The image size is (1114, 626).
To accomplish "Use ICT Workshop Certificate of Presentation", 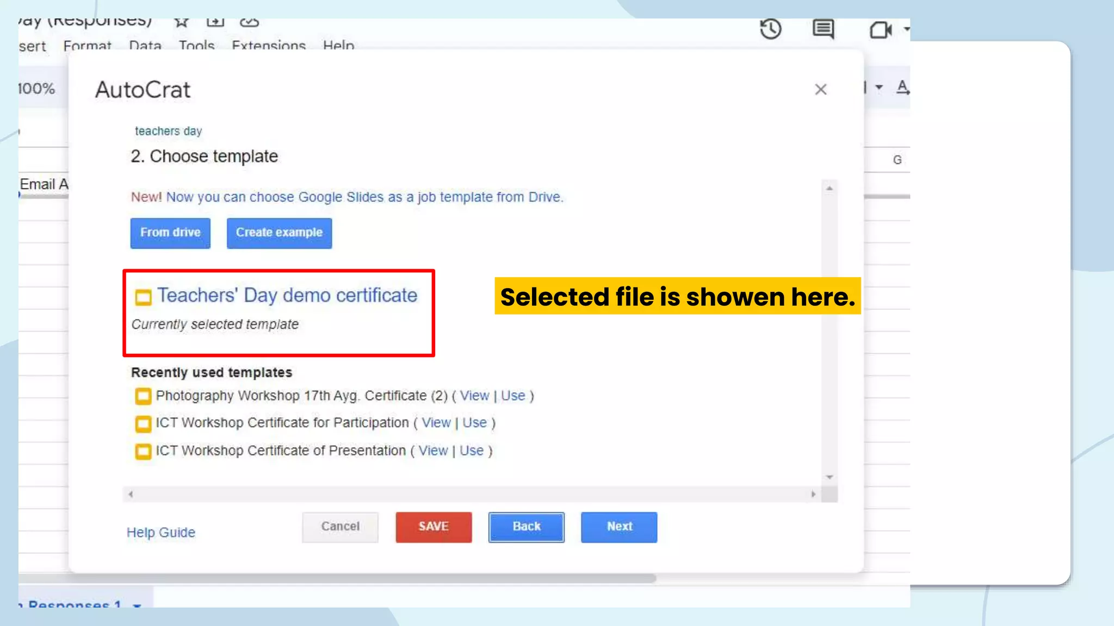I will [472, 450].
